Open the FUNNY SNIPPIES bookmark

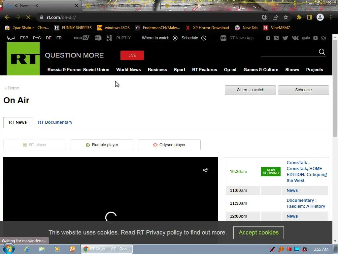pyautogui.click(x=73, y=28)
